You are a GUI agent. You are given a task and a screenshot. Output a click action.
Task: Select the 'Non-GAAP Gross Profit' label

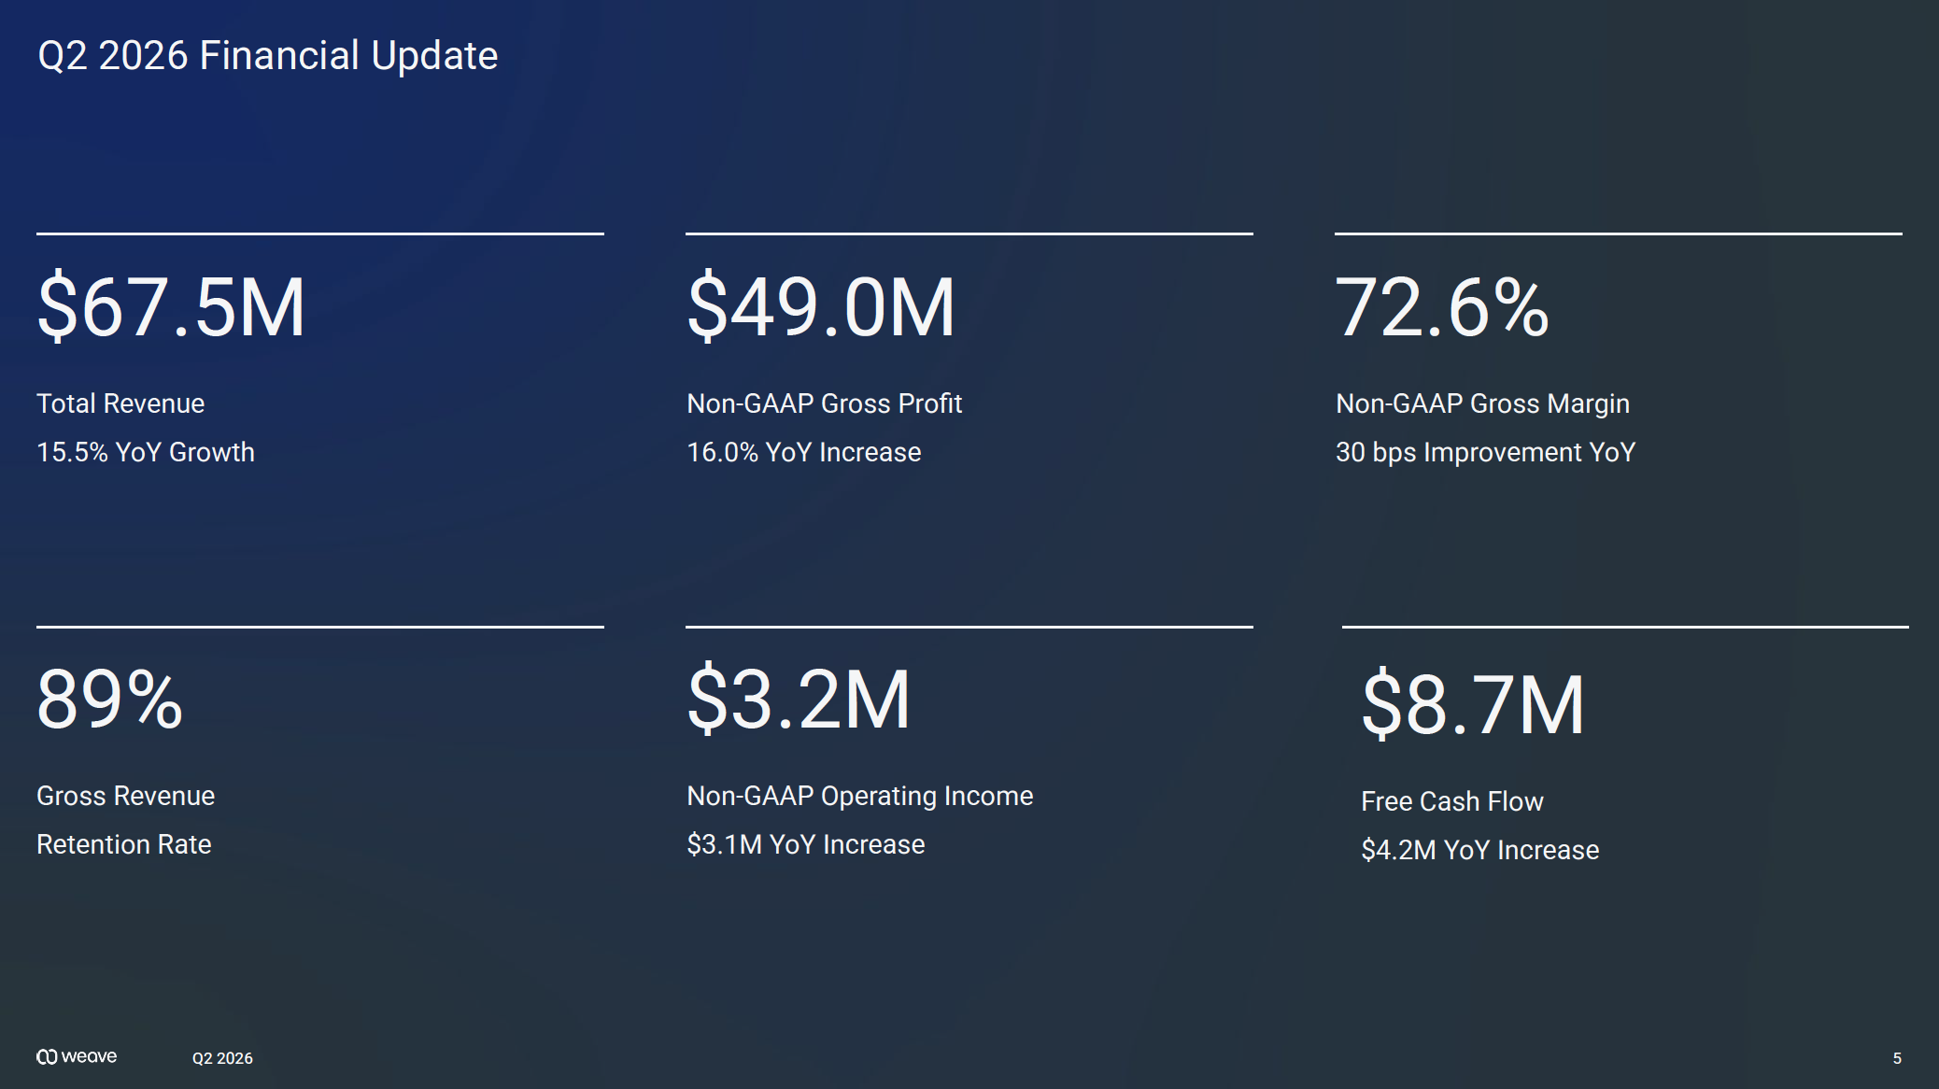point(824,403)
